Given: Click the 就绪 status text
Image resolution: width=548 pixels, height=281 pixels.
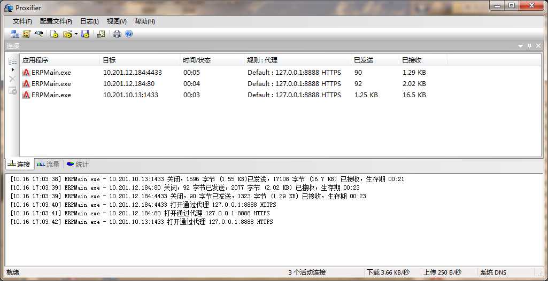Looking at the screenshot, I should coord(12,272).
